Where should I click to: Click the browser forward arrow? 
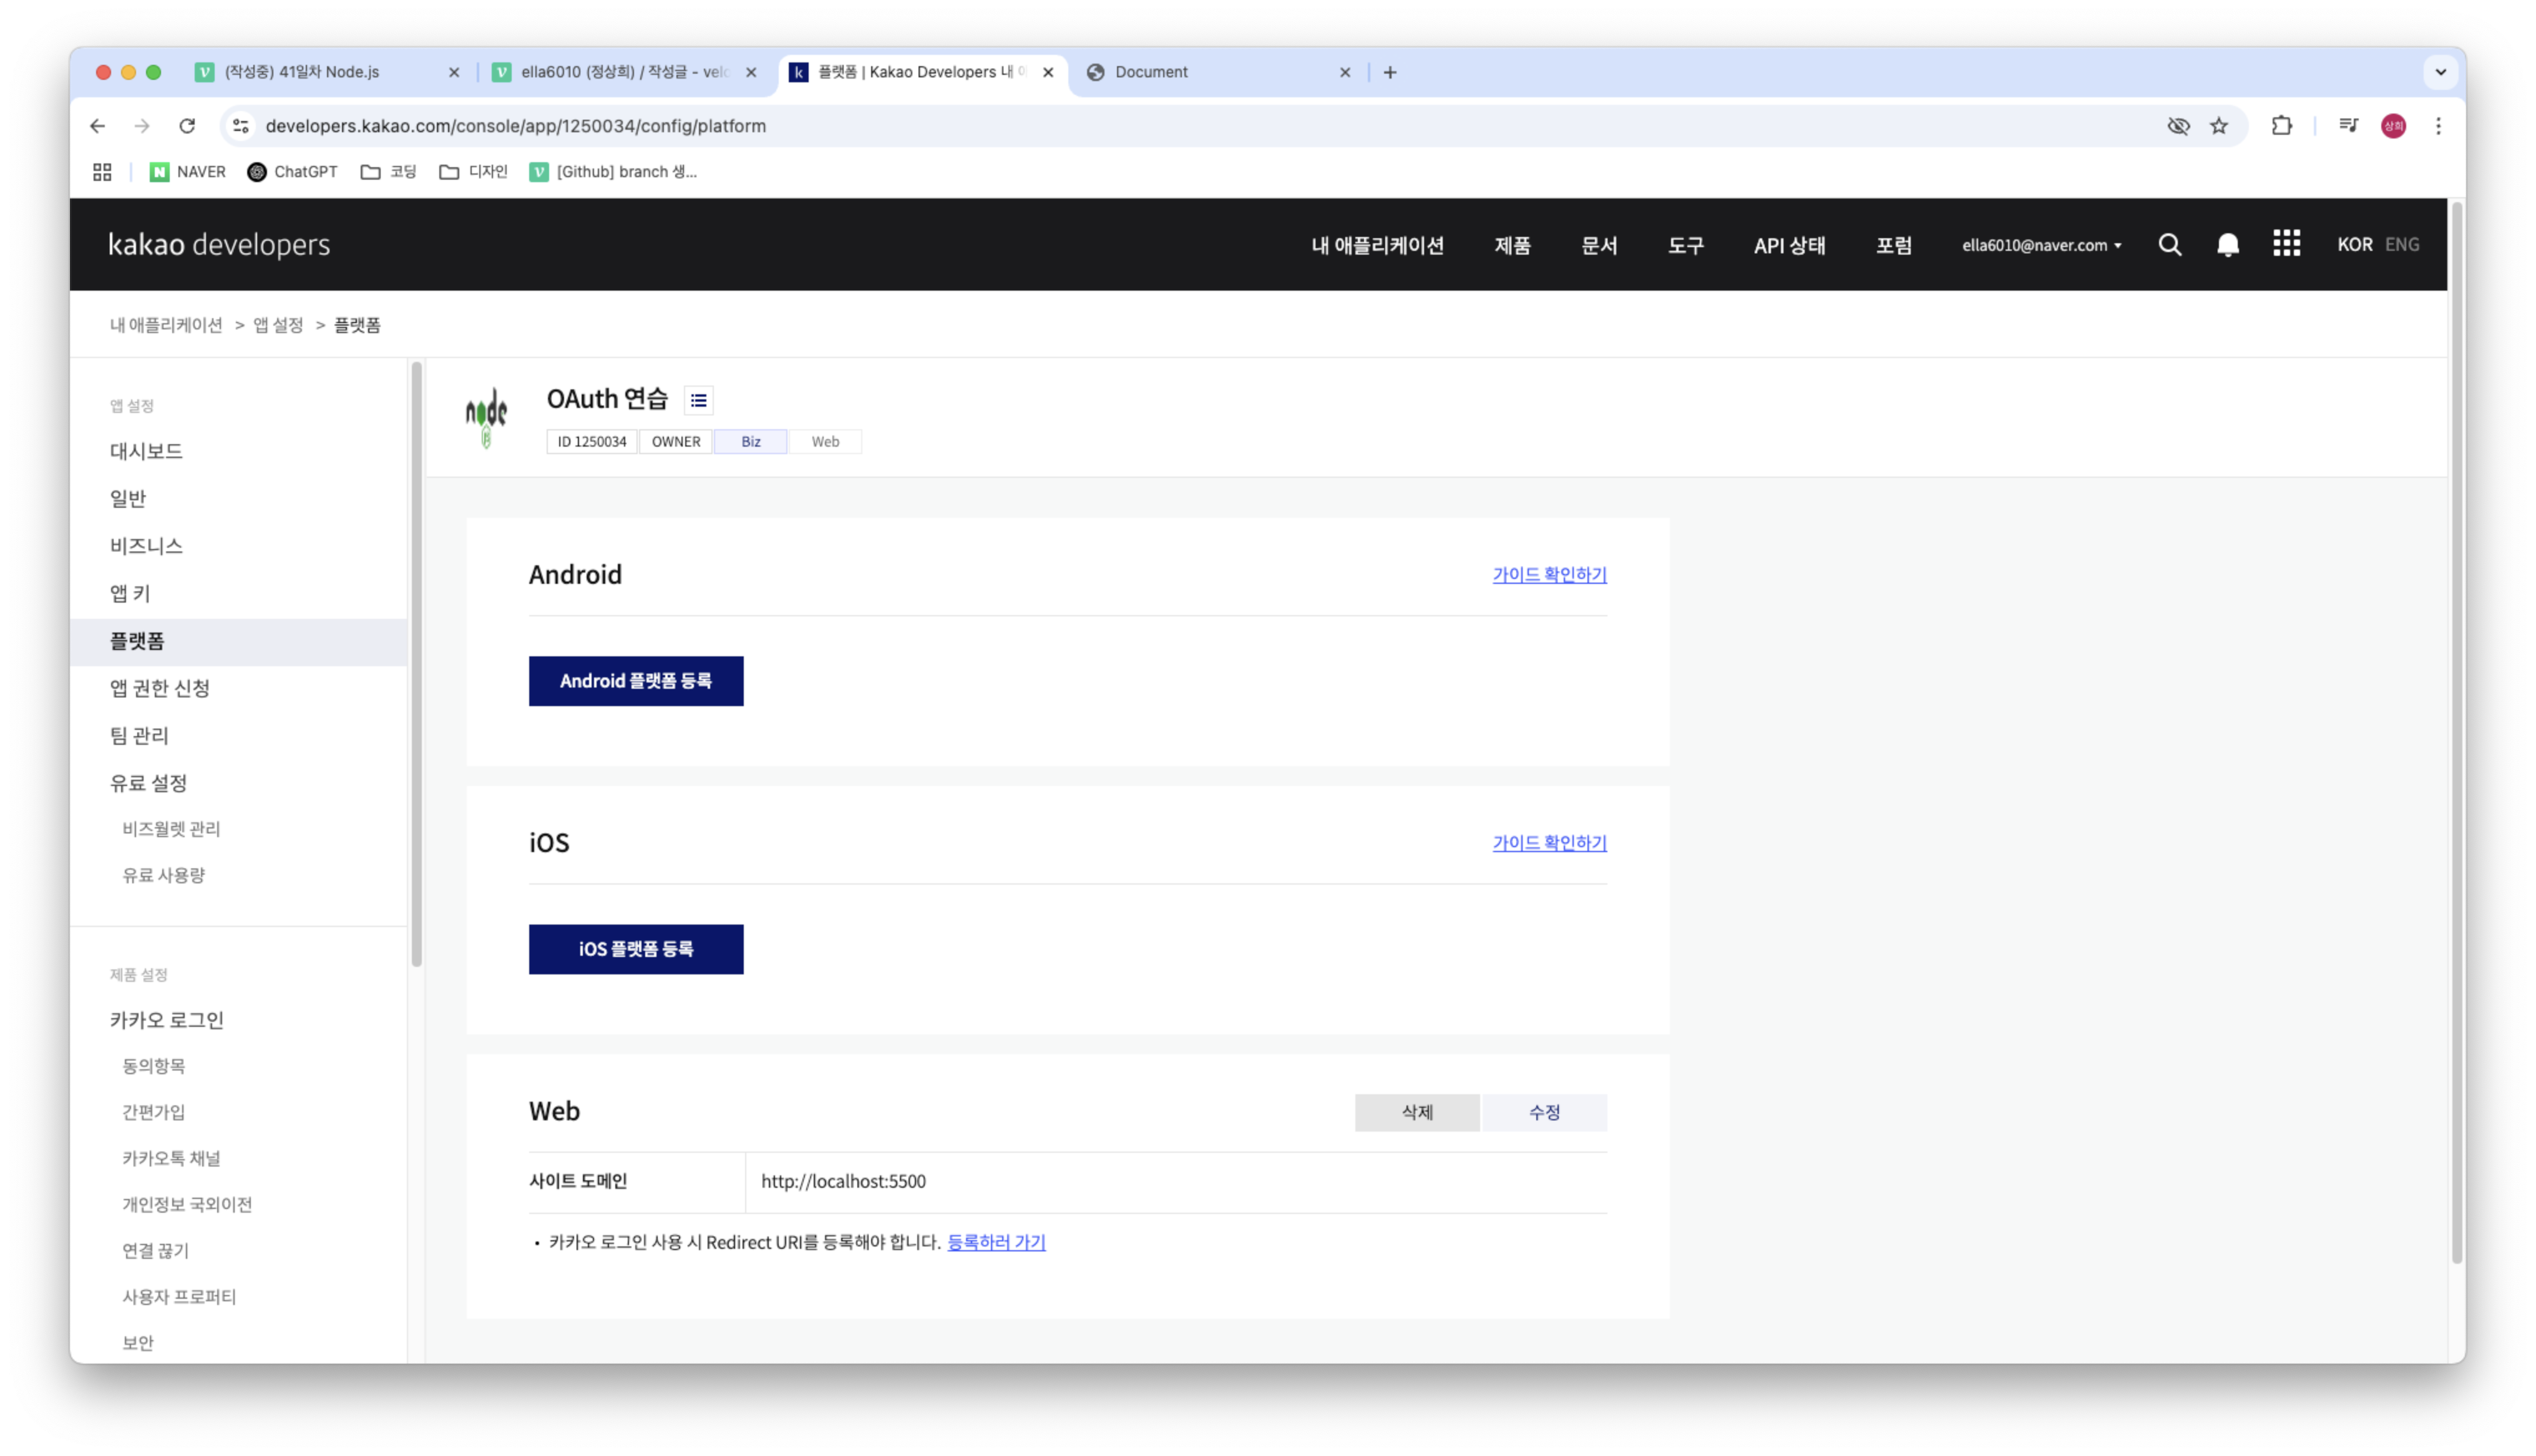pyautogui.click(x=142, y=126)
